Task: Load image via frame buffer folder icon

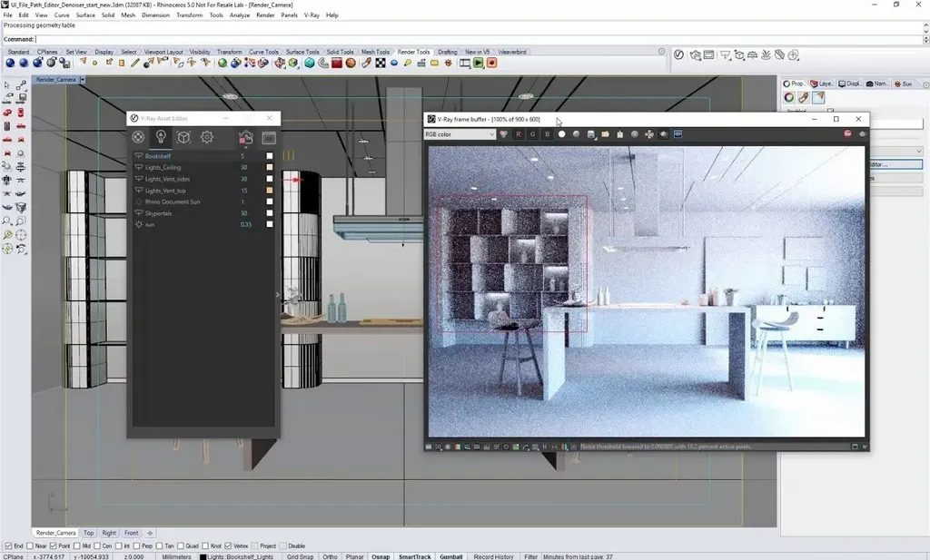Action: (605, 134)
